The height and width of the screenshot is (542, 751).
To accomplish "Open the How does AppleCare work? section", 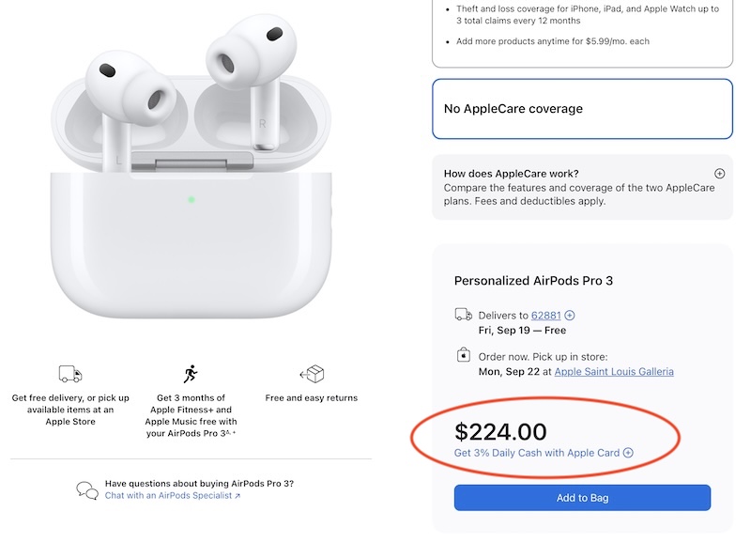I will point(511,174).
